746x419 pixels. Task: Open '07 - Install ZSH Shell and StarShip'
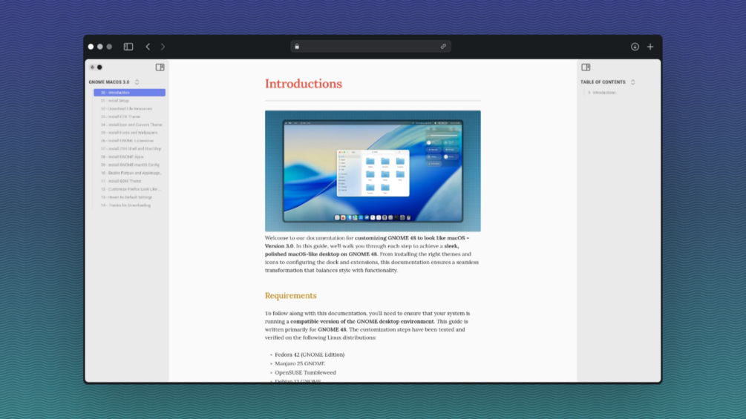[x=131, y=149]
